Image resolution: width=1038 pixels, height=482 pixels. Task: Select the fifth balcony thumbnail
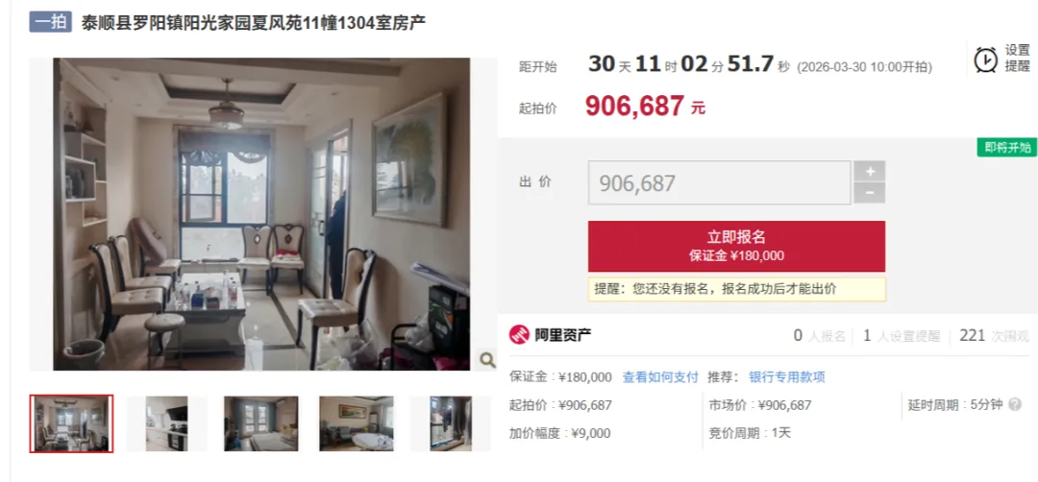coord(451,423)
